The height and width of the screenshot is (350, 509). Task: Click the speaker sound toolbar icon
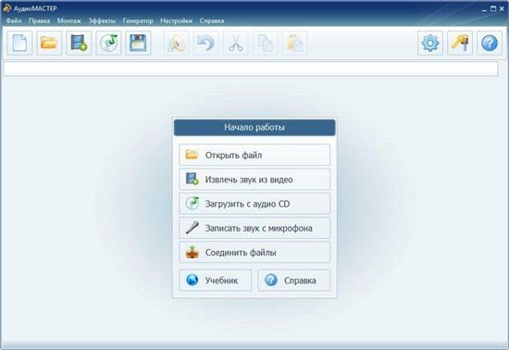176,44
